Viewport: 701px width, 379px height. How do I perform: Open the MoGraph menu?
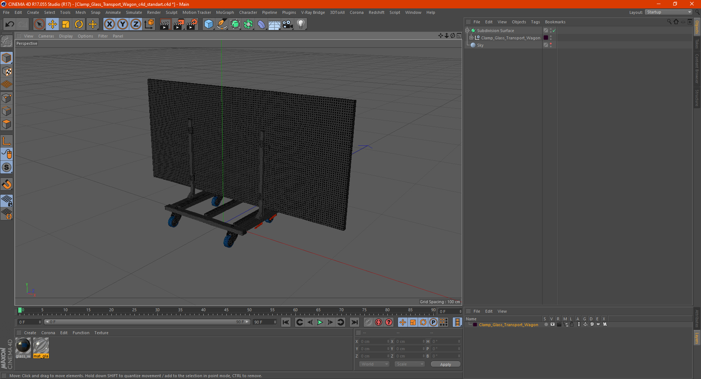point(225,12)
